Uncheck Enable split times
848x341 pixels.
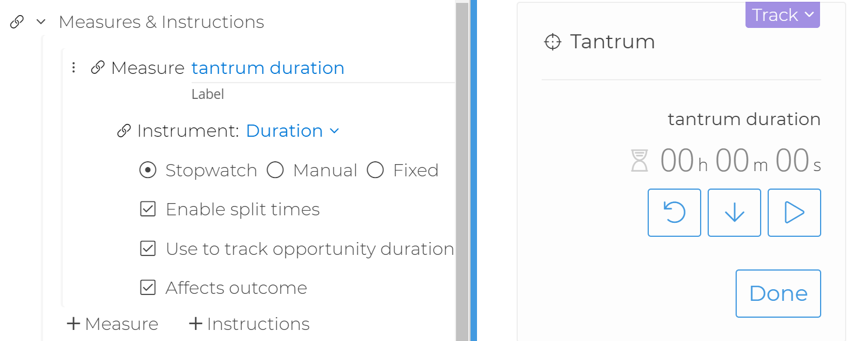tap(149, 209)
